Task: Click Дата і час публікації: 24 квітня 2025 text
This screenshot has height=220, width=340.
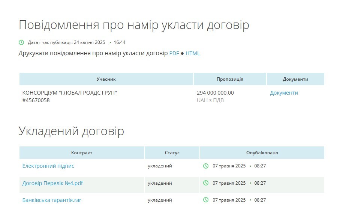Action: (x=66, y=42)
